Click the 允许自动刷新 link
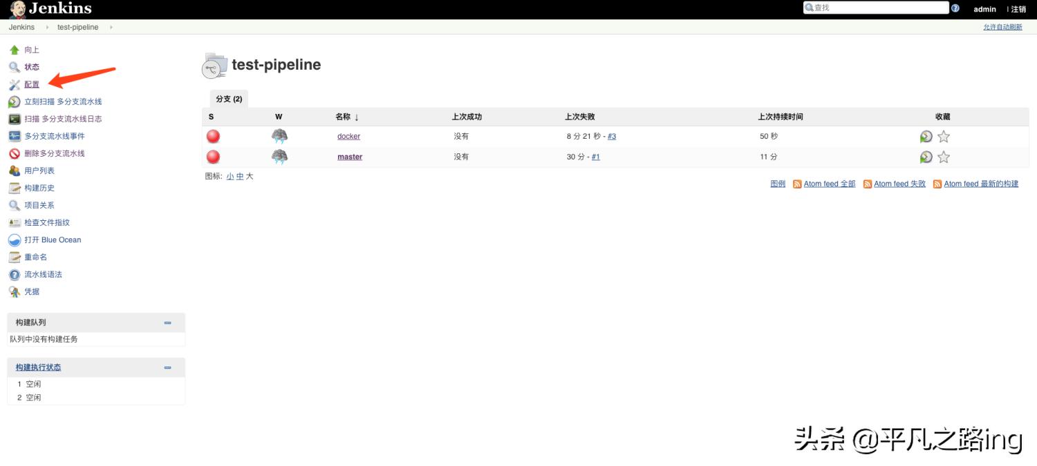 pos(1002,26)
